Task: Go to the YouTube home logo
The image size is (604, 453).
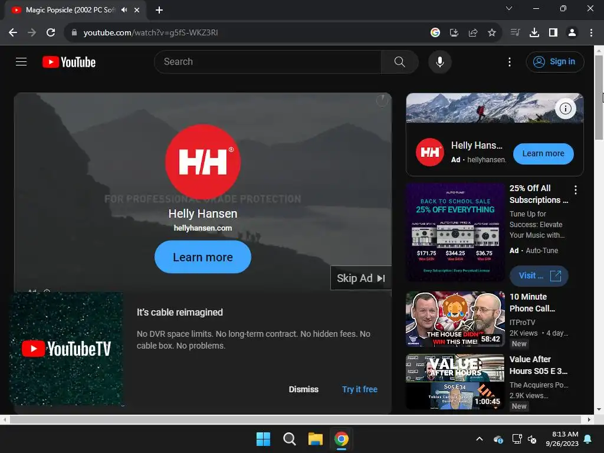Action: [69, 62]
